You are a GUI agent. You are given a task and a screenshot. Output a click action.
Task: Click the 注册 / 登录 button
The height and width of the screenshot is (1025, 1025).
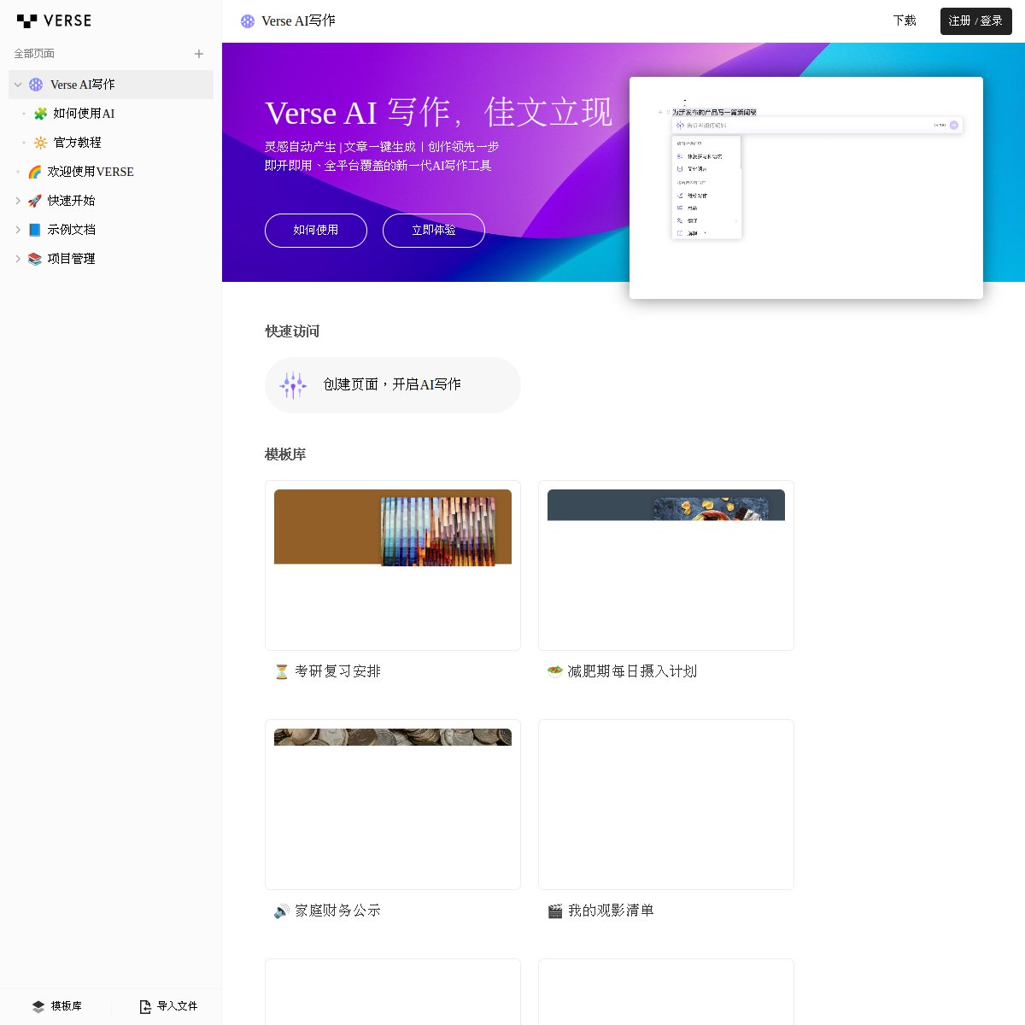click(975, 21)
